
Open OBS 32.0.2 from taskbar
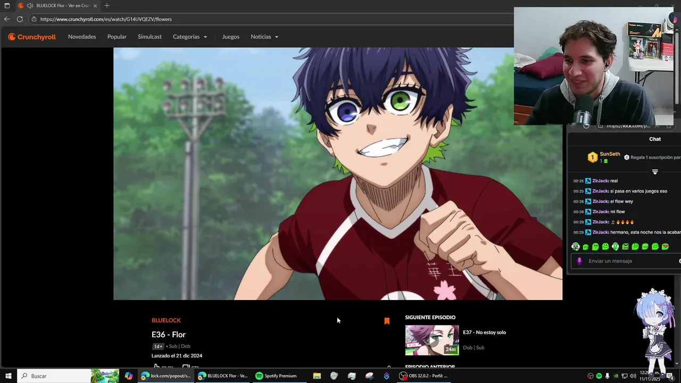(x=424, y=376)
